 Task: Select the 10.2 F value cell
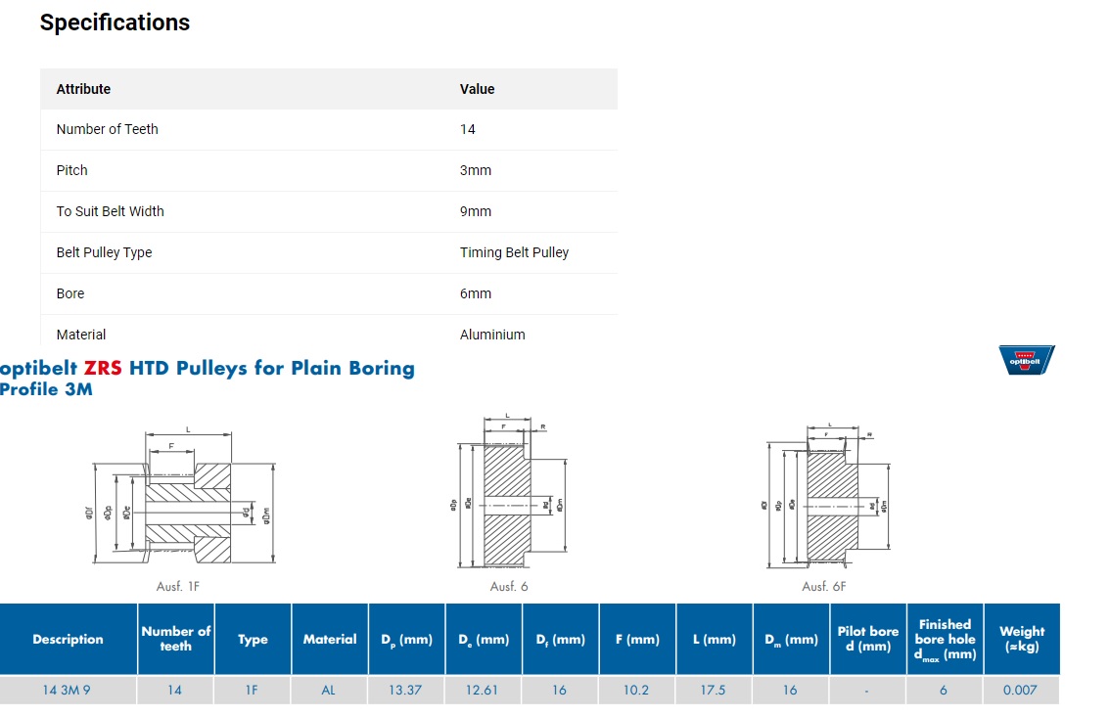(x=636, y=691)
